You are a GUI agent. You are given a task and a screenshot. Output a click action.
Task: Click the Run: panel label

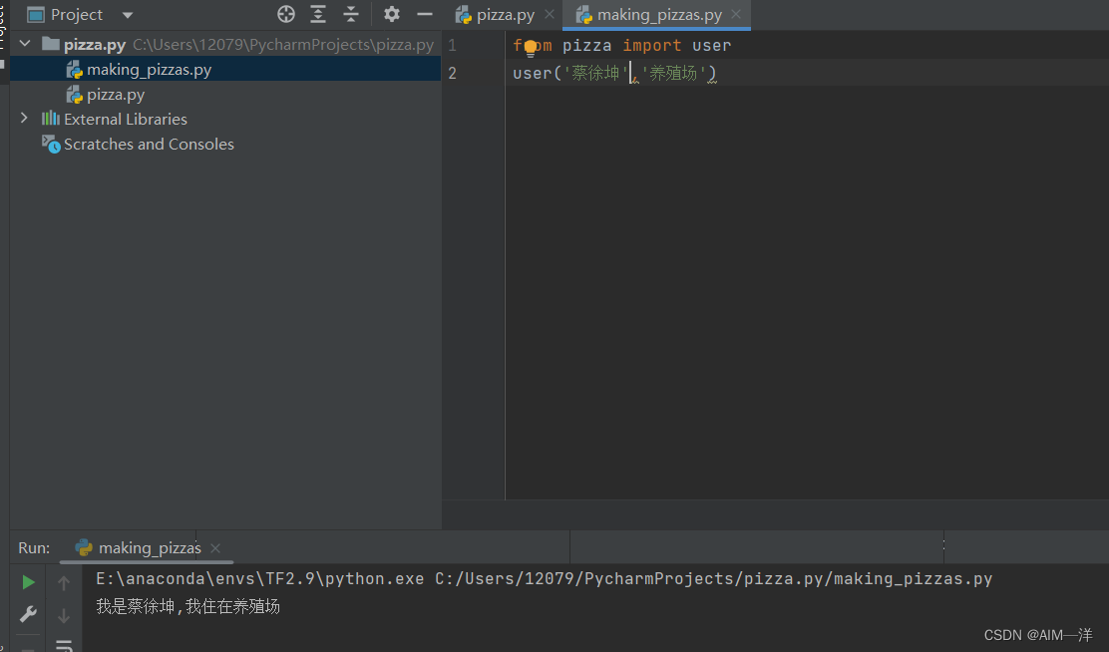(34, 548)
